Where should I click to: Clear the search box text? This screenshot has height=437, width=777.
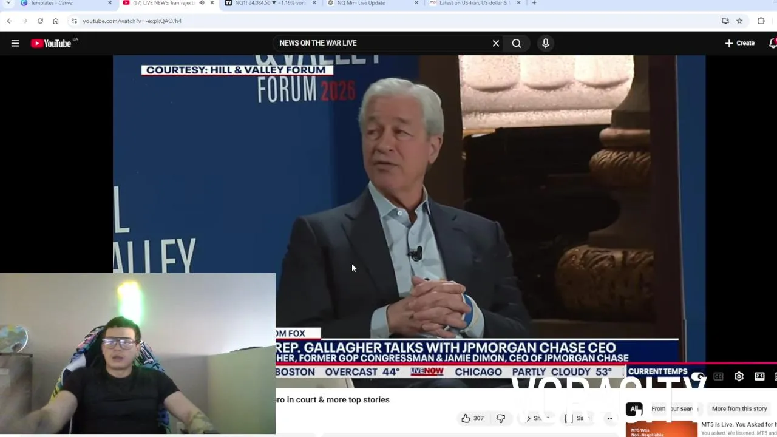click(x=496, y=43)
